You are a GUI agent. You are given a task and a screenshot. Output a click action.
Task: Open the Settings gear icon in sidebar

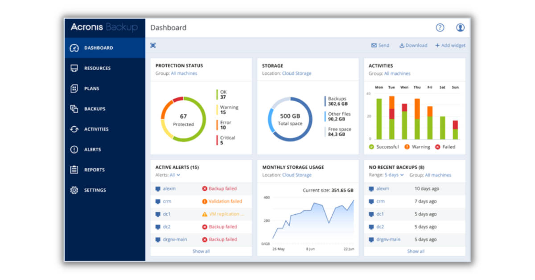(x=74, y=190)
